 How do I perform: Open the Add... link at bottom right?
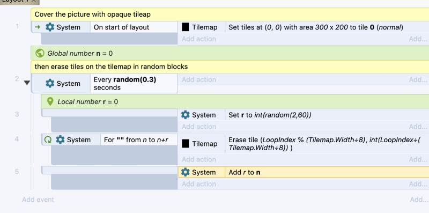419,200
